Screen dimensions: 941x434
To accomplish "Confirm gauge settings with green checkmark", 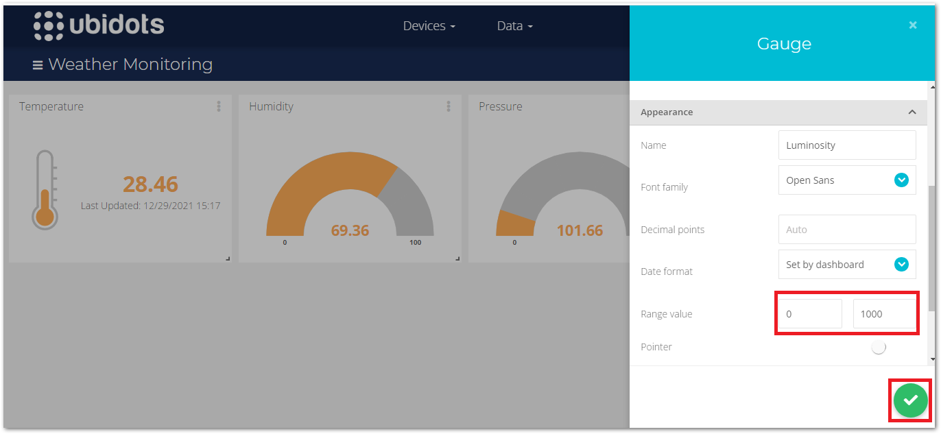I will tap(910, 400).
